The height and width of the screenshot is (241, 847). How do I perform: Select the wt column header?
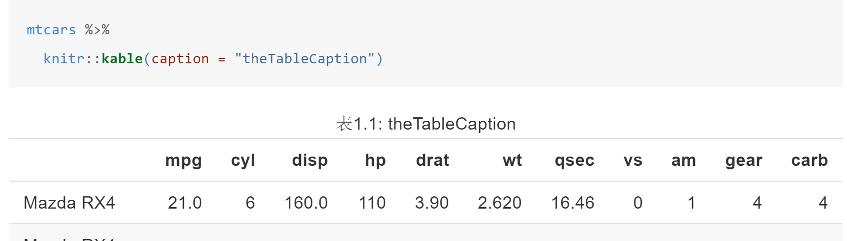click(512, 160)
